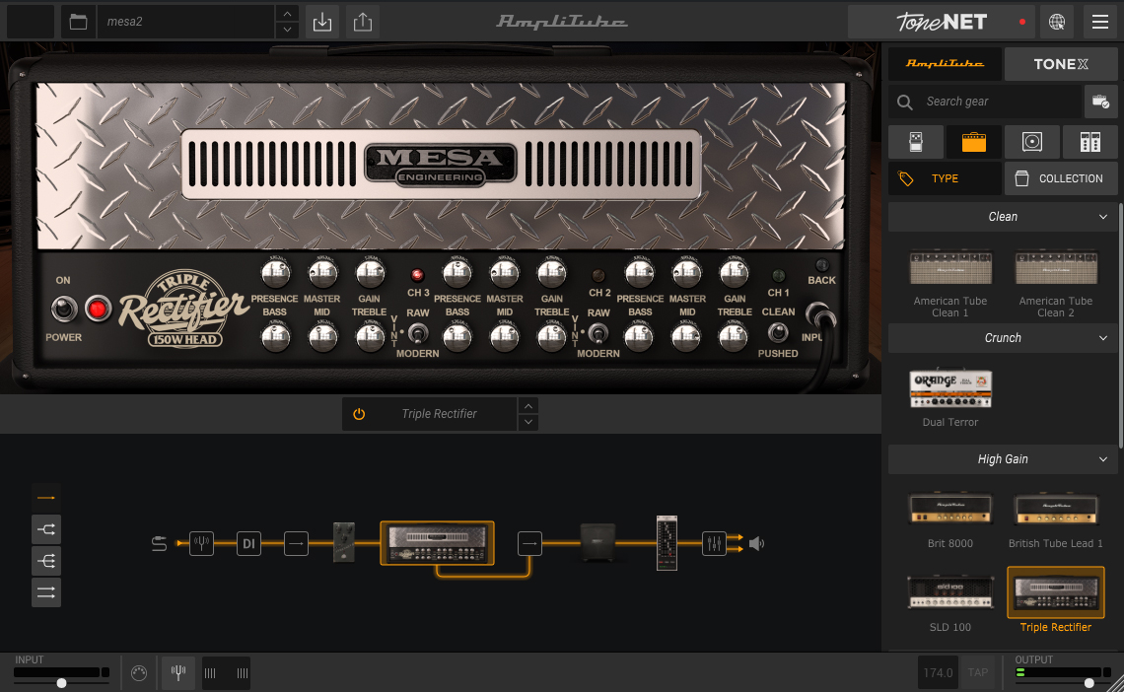Screen dimensions: 1124x692
Task: Collapse the Clean amp category
Action: pos(1103,217)
